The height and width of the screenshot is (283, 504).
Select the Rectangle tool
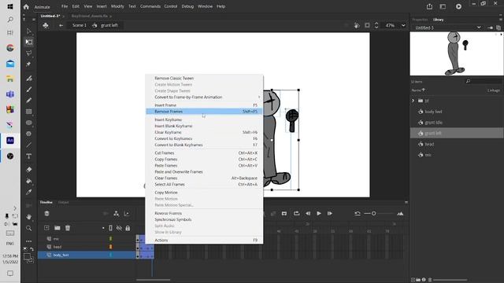pos(28,112)
